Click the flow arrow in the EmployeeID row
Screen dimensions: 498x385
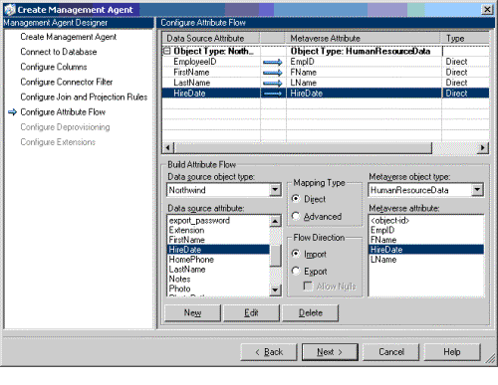[273, 62]
